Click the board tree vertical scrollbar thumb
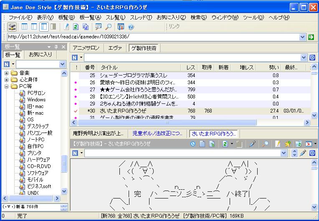 [64, 163]
